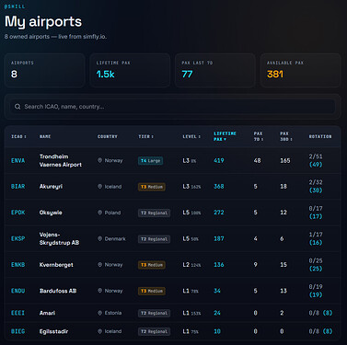Click the Kvernberget airport name
Screen dimensions: 347x345
click(56, 265)
